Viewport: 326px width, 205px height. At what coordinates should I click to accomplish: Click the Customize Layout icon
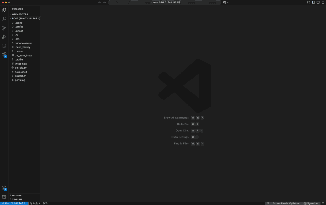(x=308, y=3)
